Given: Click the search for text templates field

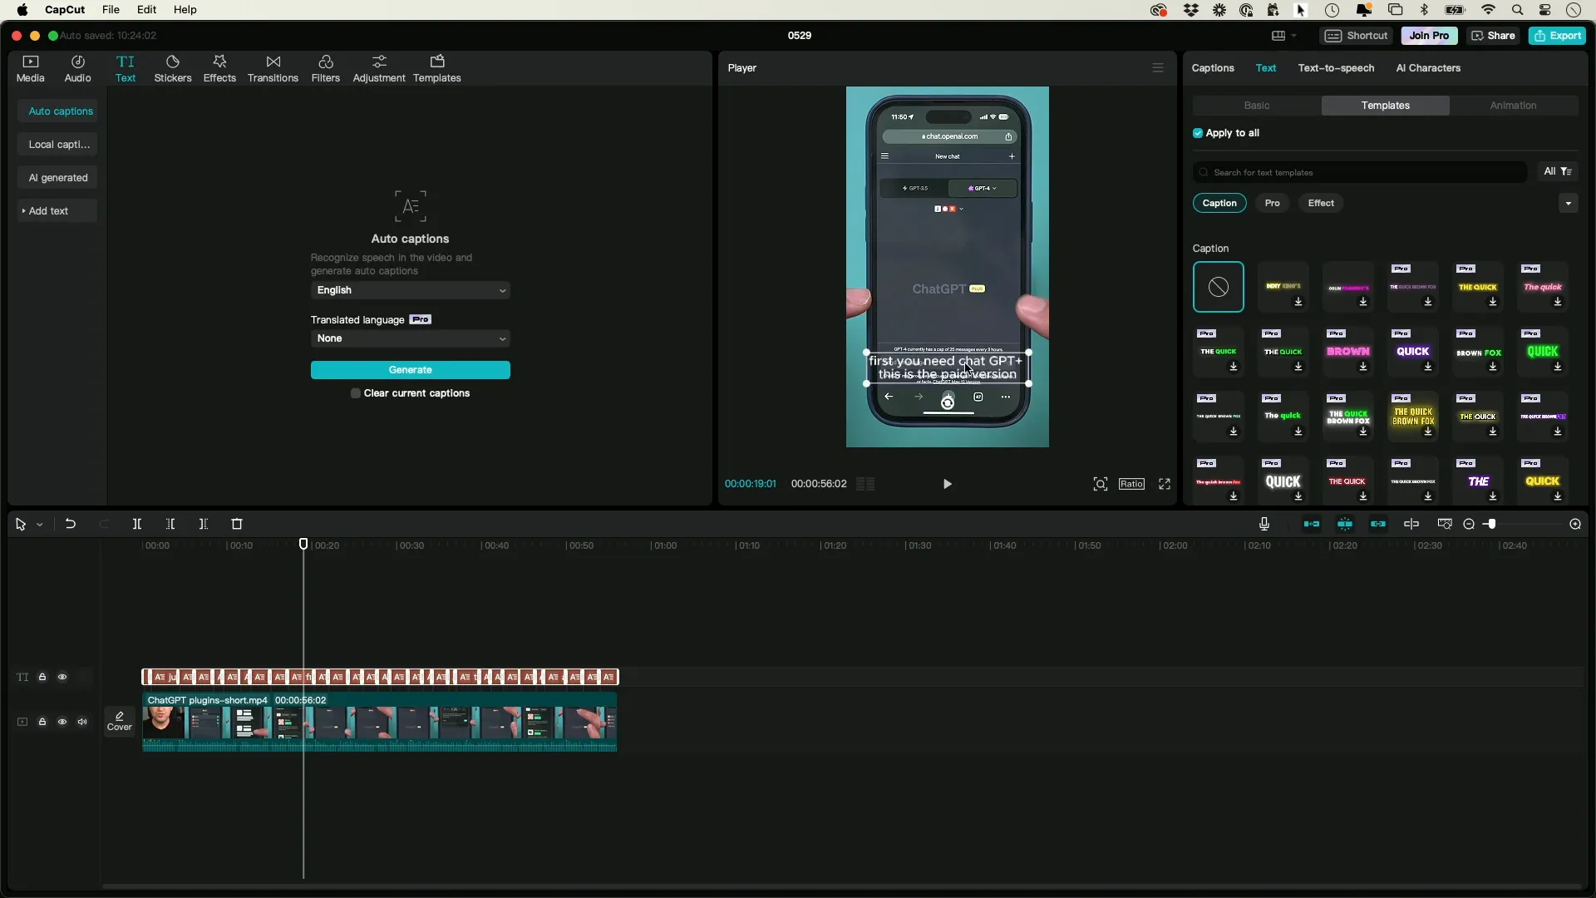Looking at the screenshot, I should point(1360,172).
